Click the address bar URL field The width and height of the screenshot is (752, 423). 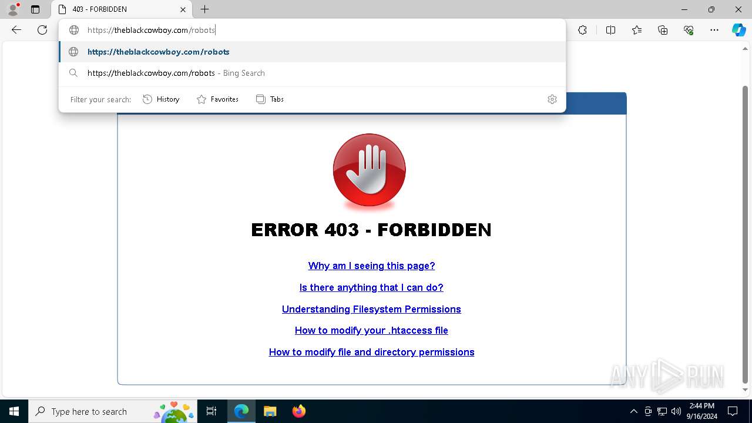click(312, 30)
